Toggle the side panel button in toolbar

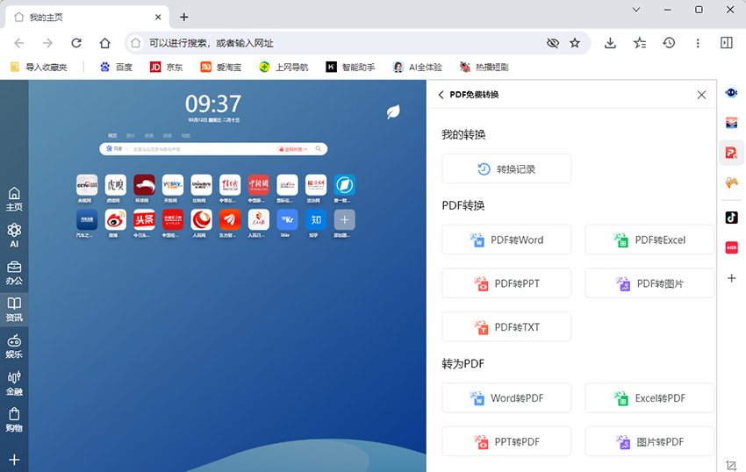point(727,43)
